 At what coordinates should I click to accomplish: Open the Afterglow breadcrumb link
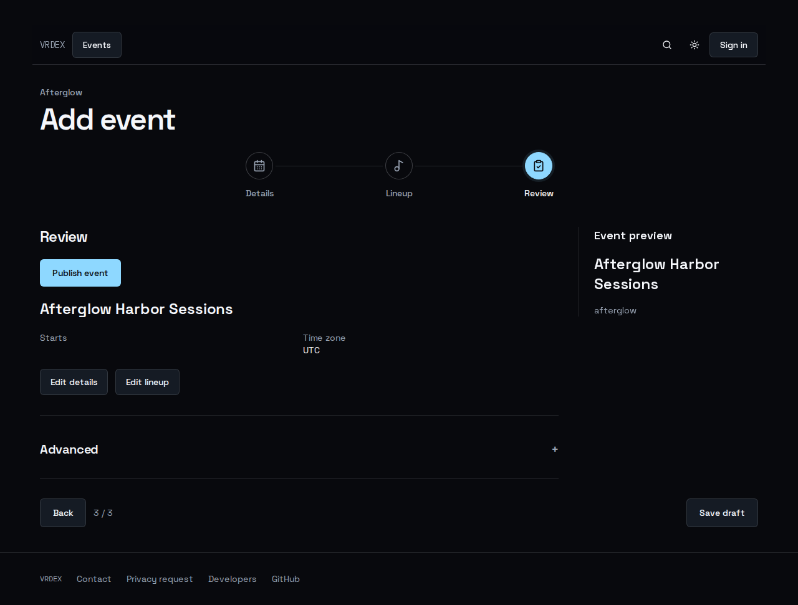click(61, 92)
